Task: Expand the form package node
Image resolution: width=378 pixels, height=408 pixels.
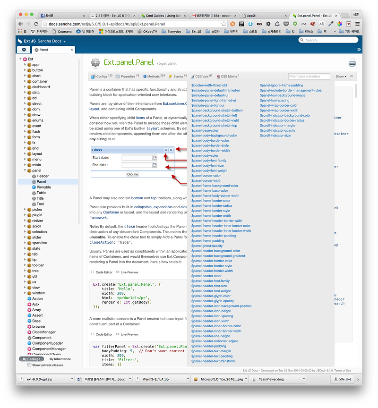Action: point(25,137)
